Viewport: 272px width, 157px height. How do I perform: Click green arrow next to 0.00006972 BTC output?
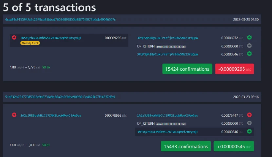[x=249, y=38]
